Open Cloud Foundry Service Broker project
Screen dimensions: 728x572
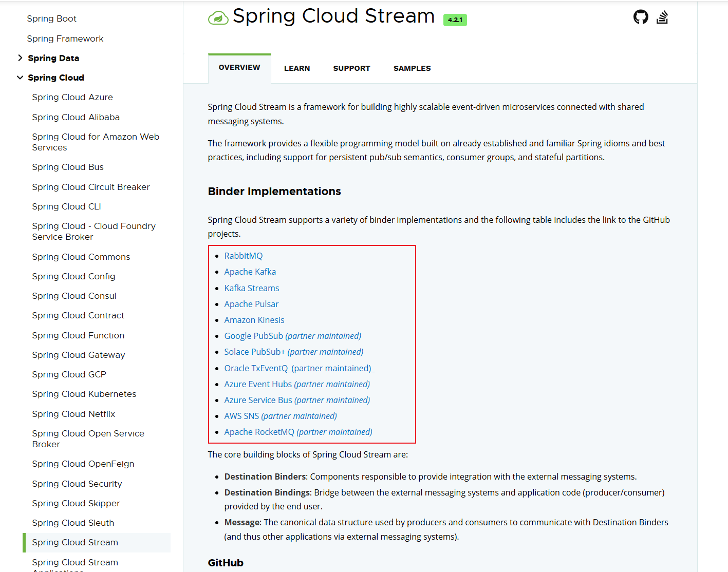tap(94, 231)
